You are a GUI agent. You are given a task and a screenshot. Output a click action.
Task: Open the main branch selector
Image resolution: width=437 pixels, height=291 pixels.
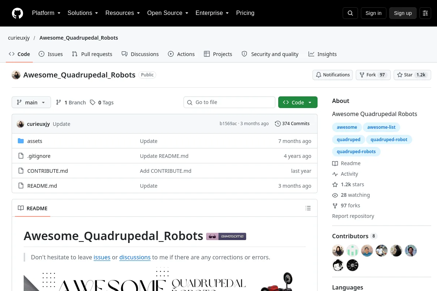coord(31,103)
